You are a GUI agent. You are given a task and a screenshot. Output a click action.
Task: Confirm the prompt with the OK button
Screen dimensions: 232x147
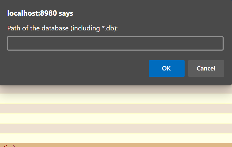pyautogui.click(x=167, y=68)
